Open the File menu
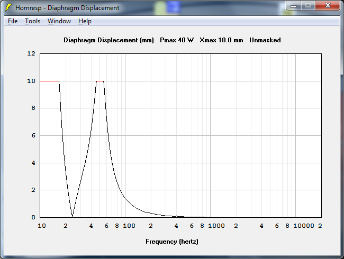 coord(13,21)
